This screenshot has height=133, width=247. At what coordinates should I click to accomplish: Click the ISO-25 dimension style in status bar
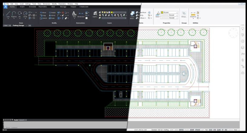160,130
